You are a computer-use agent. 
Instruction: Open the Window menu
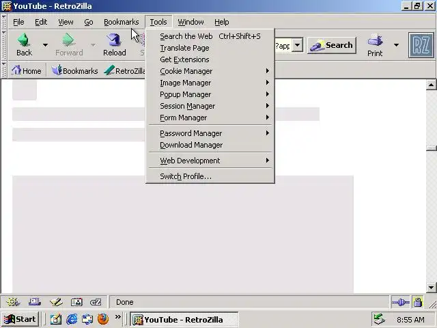pyautogui.click(x=191, y=22)
